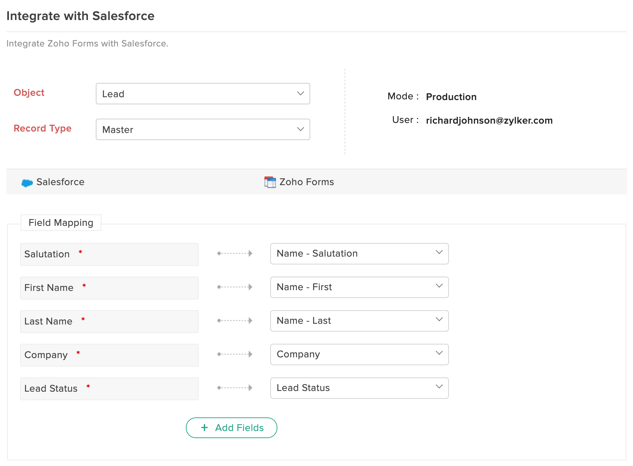Open the Name - First mapping dropdown
The image size is (633, 466).
359,287
